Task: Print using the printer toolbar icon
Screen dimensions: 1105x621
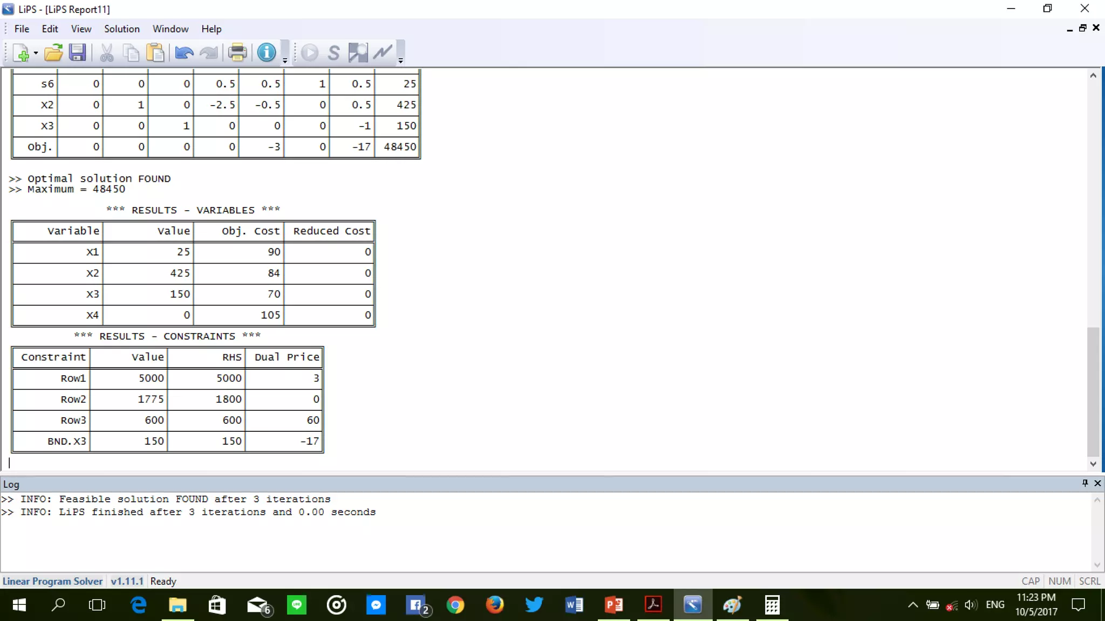Action: tap(237, 53)
